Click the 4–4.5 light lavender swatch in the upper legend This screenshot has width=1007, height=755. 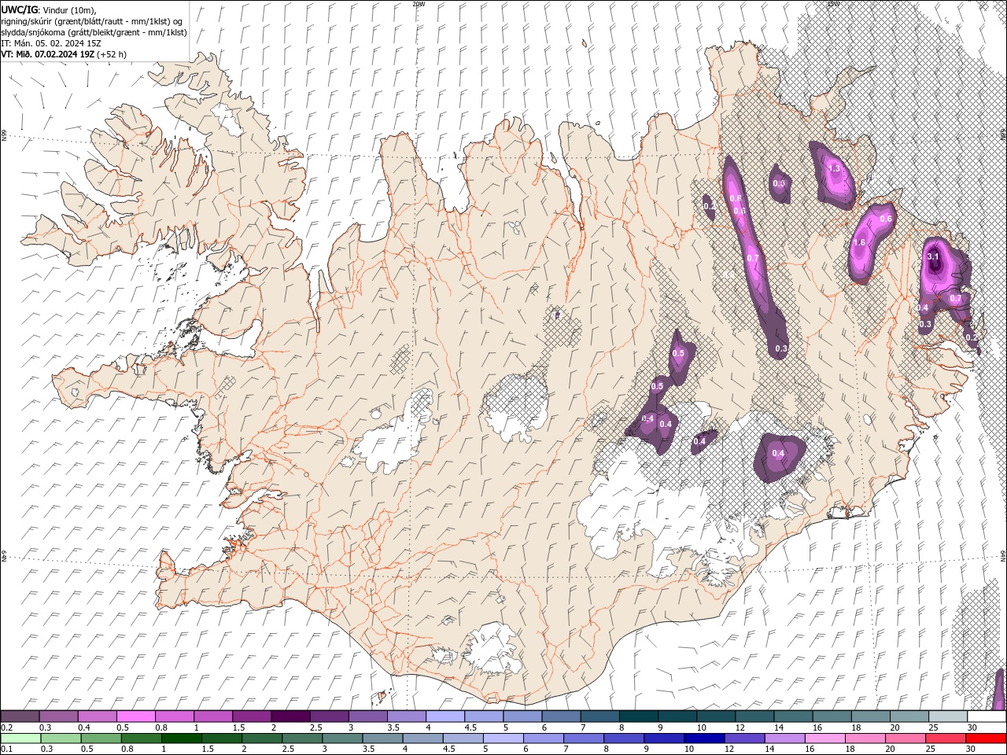pos(445,716)
